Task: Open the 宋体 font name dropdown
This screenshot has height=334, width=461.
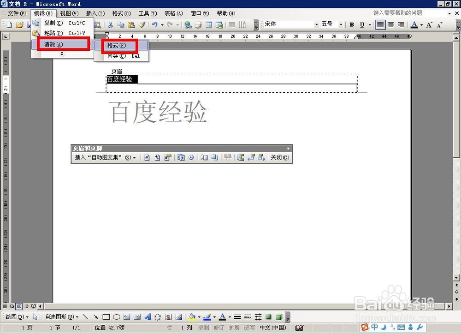Action: pos(316,25)
